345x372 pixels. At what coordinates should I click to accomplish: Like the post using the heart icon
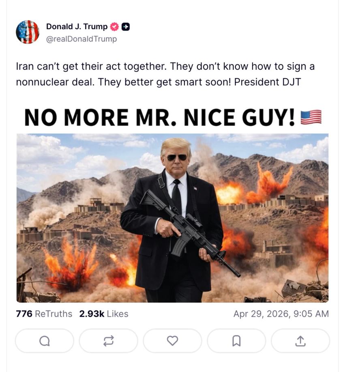(172, 341)
